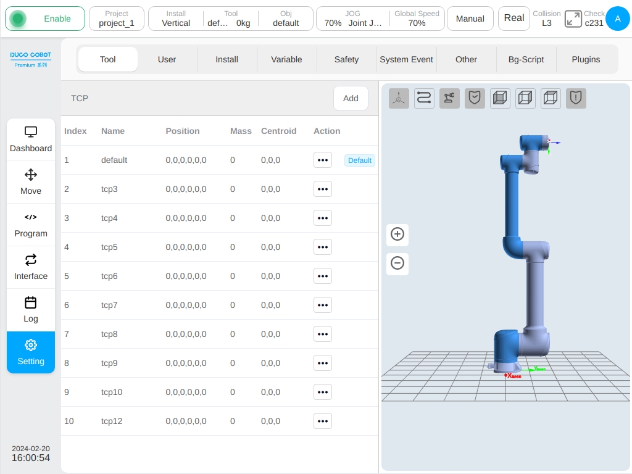Click the Mass column header
Screen dimensions: 632x474
241,131
